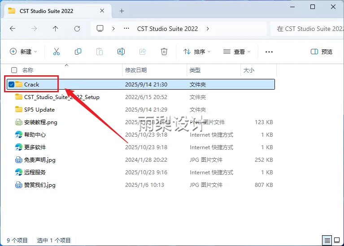
Task: Click the This PC monitor icon
Action: 100,29
